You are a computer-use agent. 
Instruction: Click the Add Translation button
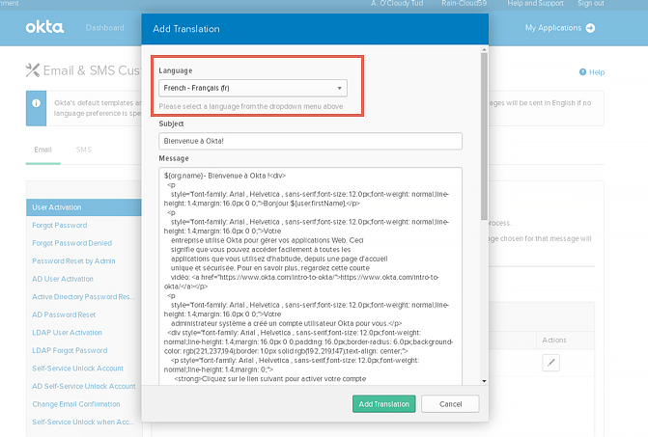(384, 404)
